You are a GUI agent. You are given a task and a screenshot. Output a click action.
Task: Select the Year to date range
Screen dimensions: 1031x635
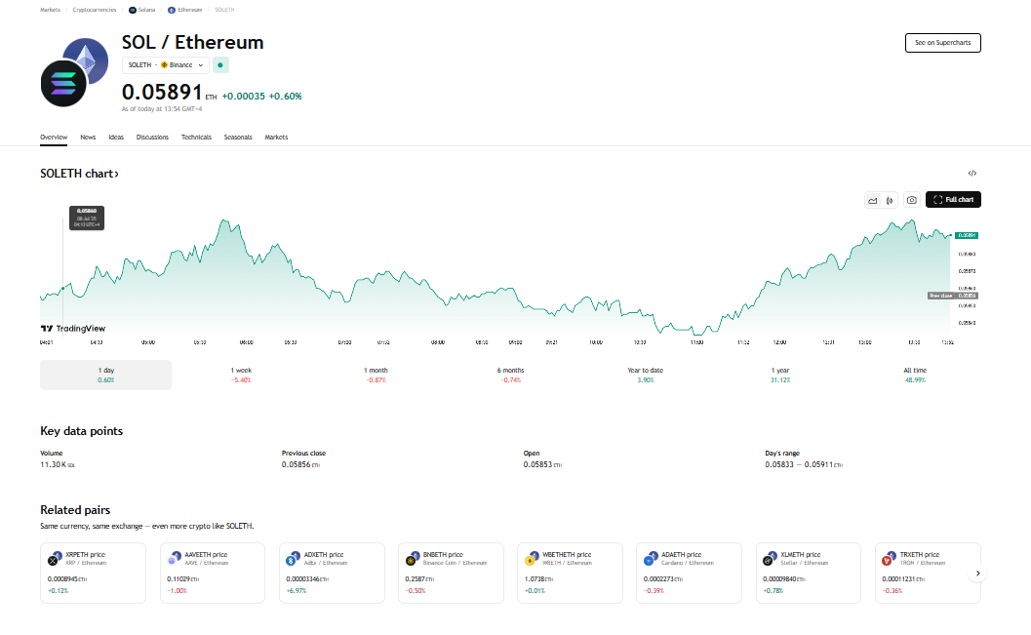pyautogui.click(x=646, y=375)
